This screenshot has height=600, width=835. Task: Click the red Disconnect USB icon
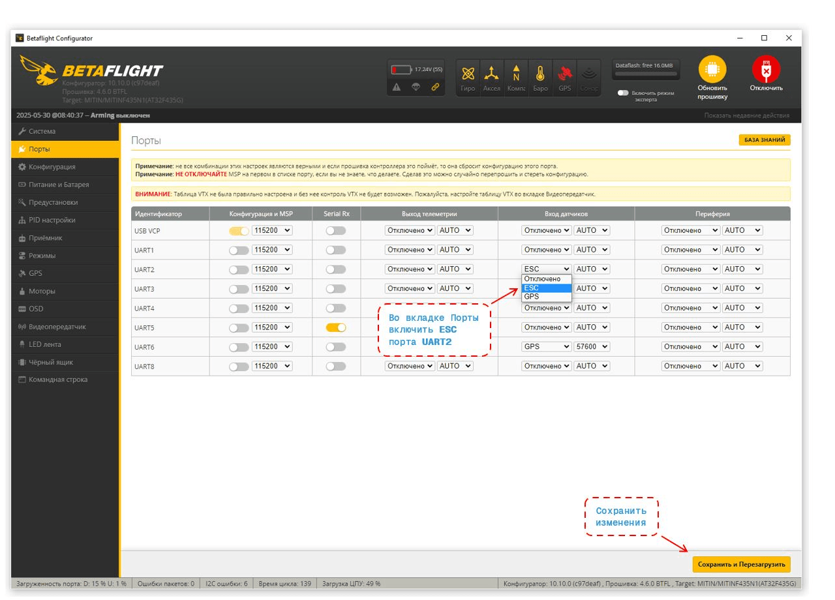(766, 69)
